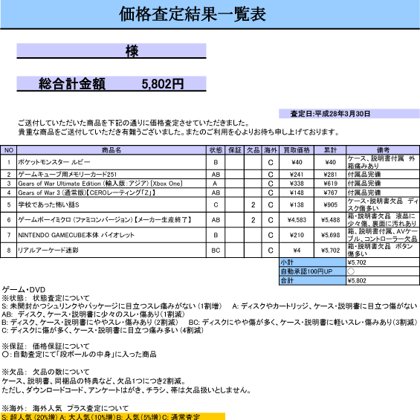Screen dimensions: 420x420
Task: Click the 合計 label cell
Action: [313, 280]
